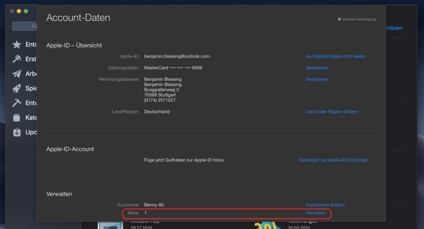
Task: Click the 'Füge jetzt Guthaben zur Apple-ID hinzu.' text
Action: click(x=184, y=160)
